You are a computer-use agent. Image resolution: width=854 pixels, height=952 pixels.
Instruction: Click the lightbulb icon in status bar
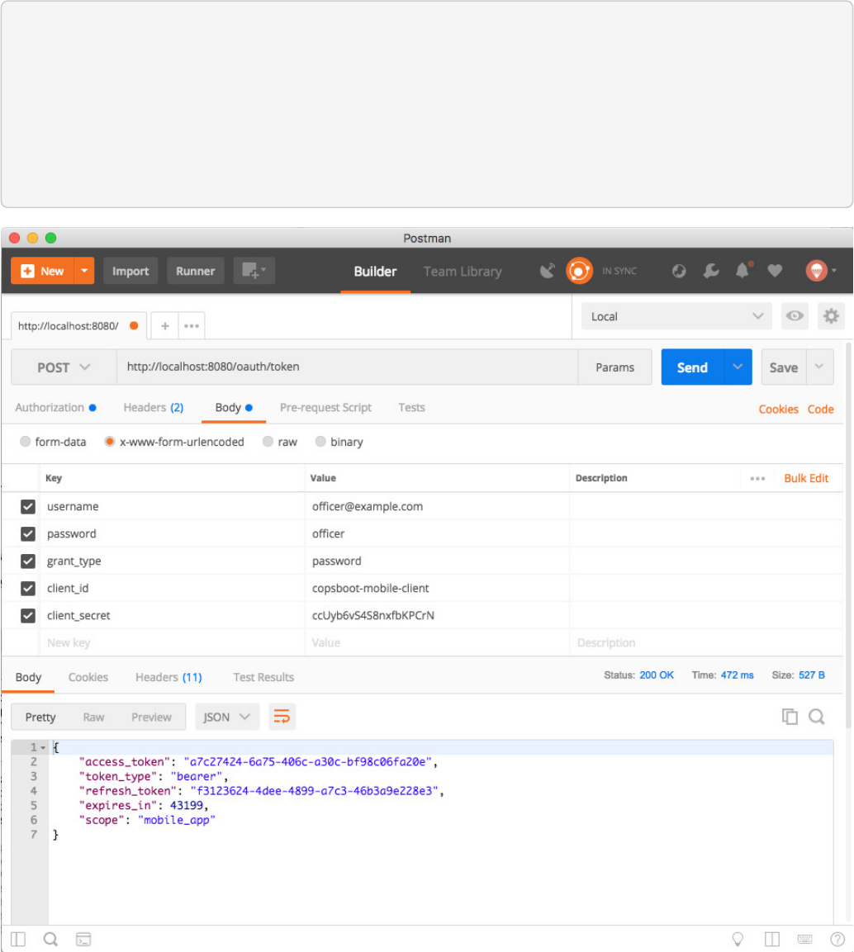click(x=738, y=940)
